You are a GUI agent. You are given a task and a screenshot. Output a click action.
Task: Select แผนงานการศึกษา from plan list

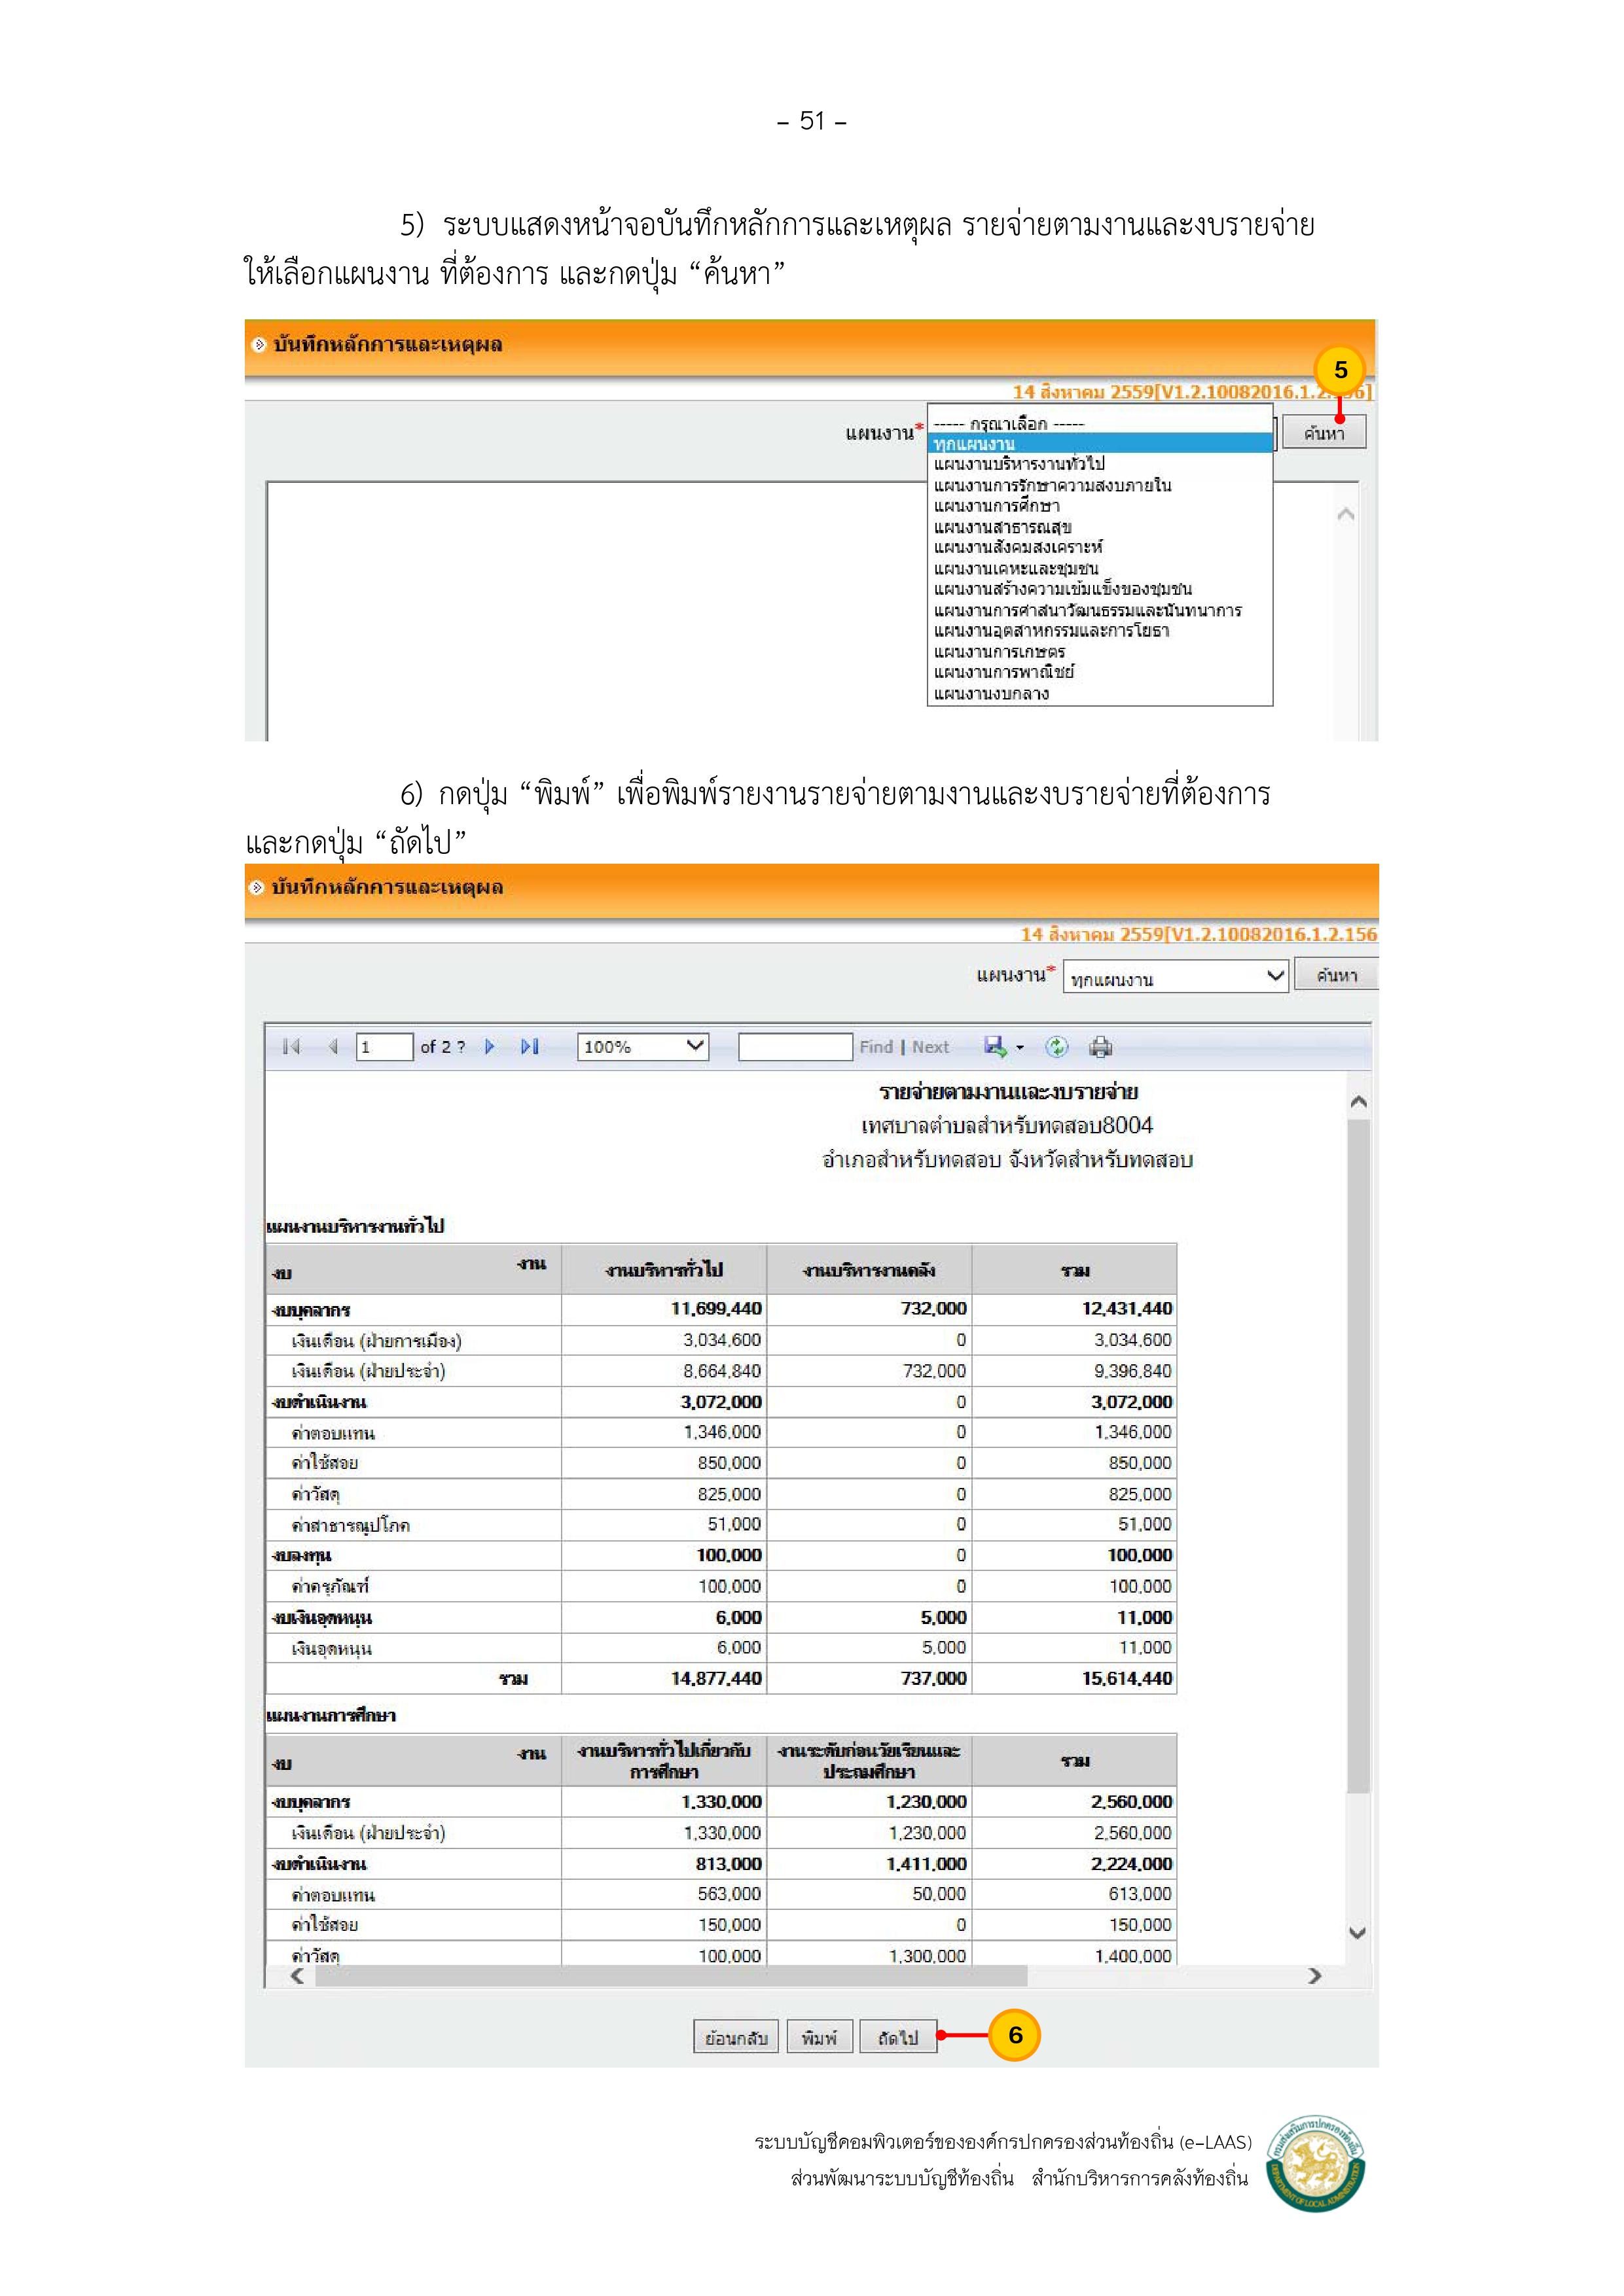(997, 506)
